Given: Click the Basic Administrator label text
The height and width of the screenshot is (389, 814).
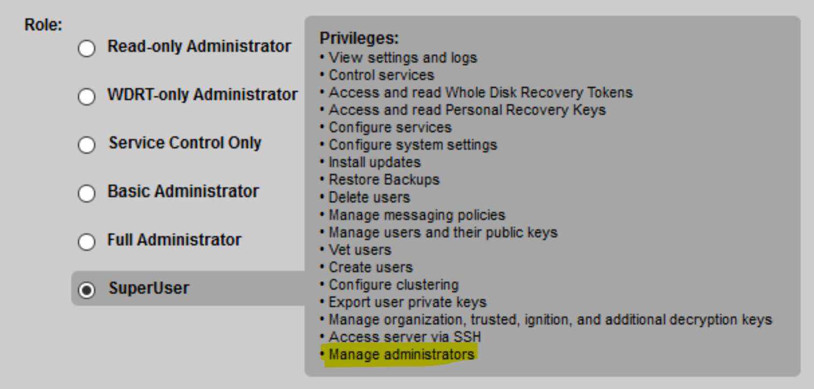Looking at the screenshot, I should (x=183, y=192).
